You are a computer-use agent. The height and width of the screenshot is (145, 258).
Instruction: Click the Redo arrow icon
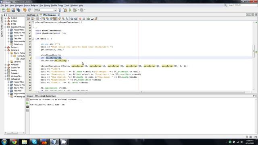click(29, 10)
